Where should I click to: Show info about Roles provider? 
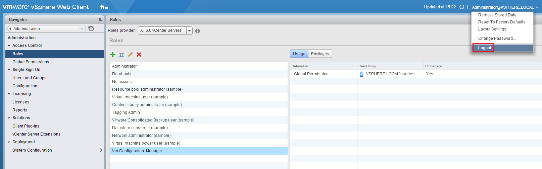pos(198,31)
